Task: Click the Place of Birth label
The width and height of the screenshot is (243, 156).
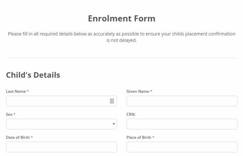Action: (x=139, y=137)
